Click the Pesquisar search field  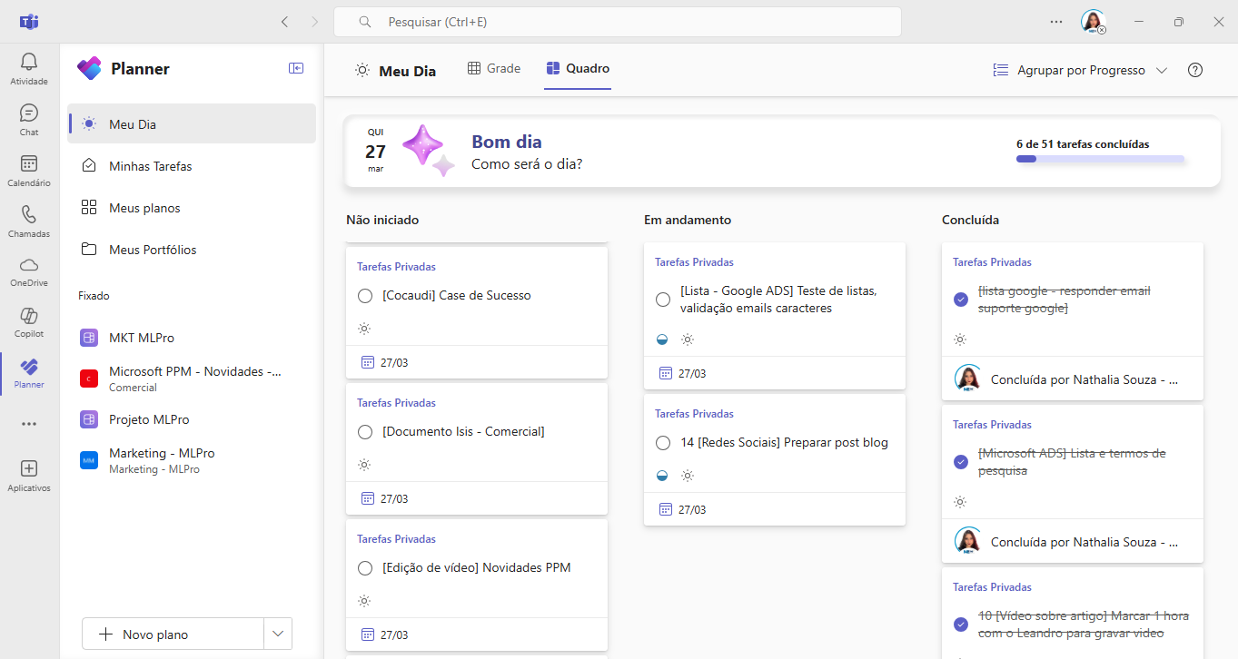[618, 22]
